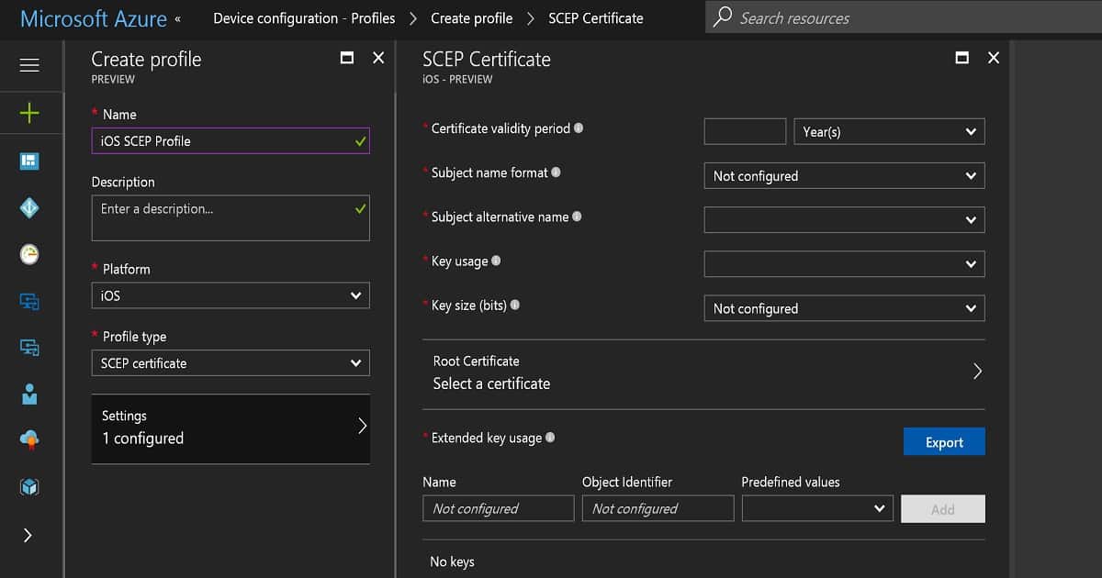
Task: Click the Description text area
Action: click(x=231, y=217)
